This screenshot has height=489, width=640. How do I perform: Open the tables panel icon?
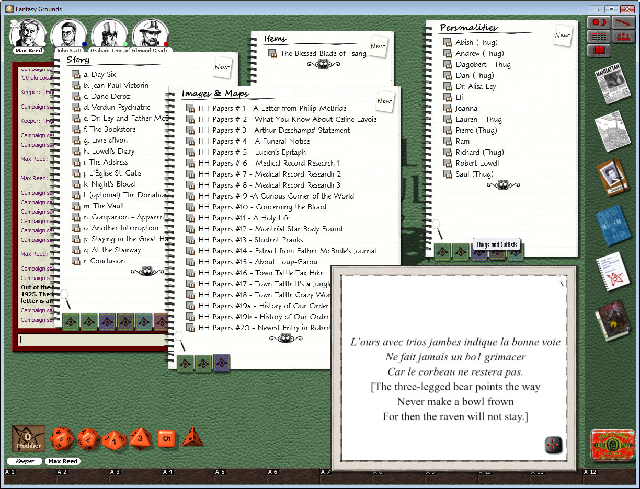[x=599, y=36]
